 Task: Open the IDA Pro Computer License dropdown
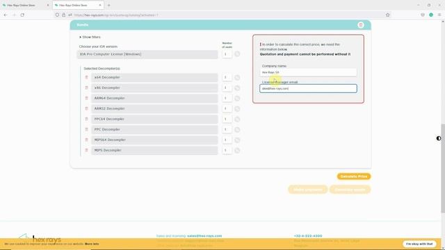(147, 54)
